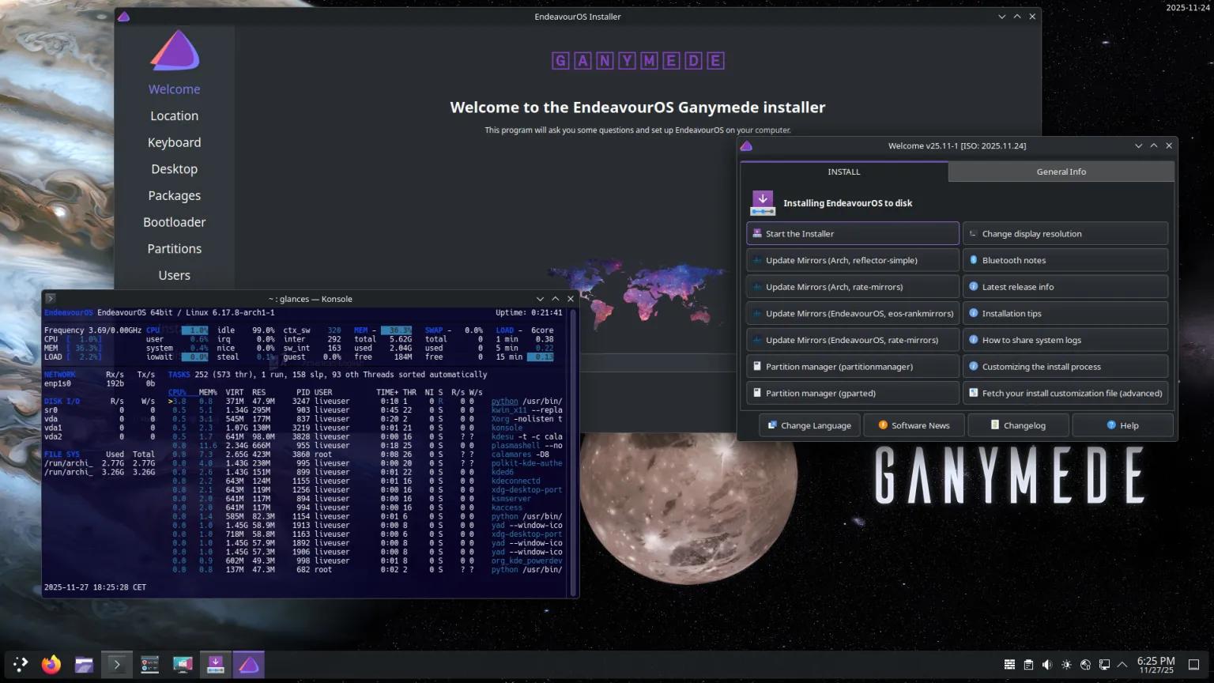Toggle Night Color via the tray brightness icon
The width and height of the screenshot is (1214, 683).
[1066, 664]
